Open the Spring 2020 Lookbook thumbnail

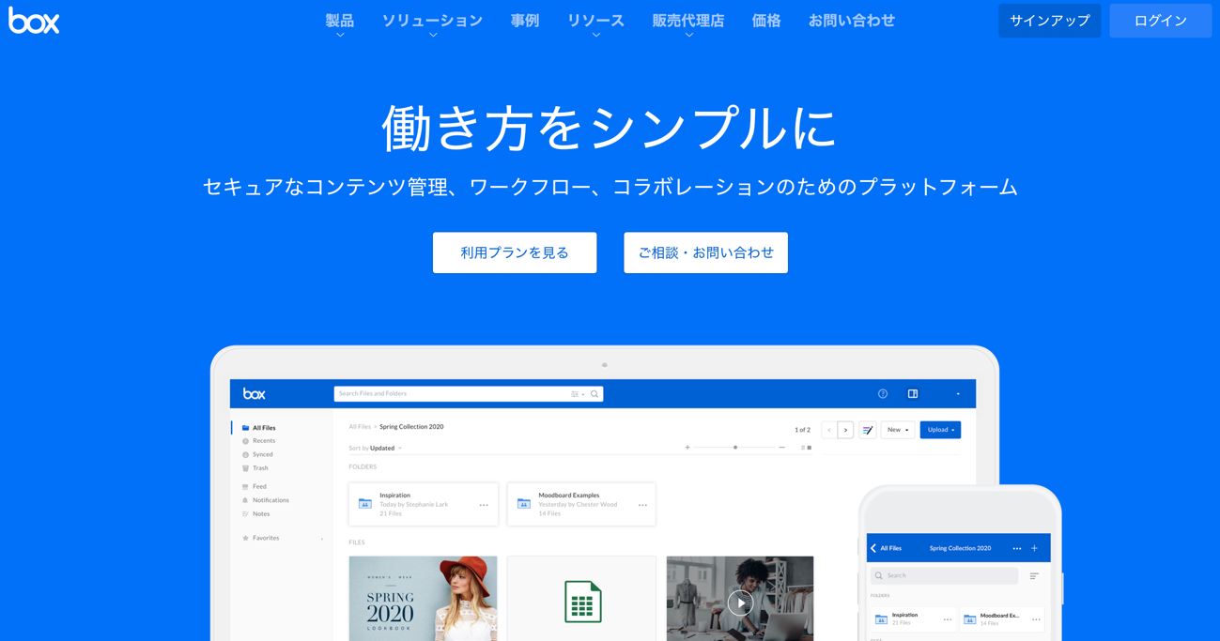coord(424,599)
